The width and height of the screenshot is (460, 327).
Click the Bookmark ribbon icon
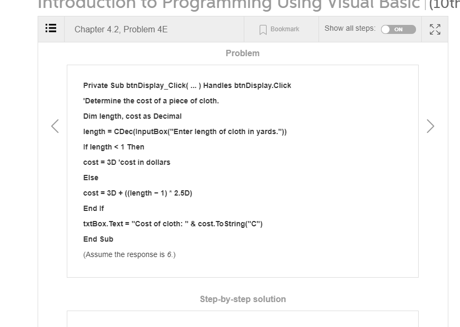(x=263, y=29)
